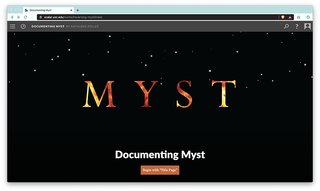Viewport: 320px width, 191px height.
Task: Click the green extension icon at toolbar end
Action: (x=308, y=17)
